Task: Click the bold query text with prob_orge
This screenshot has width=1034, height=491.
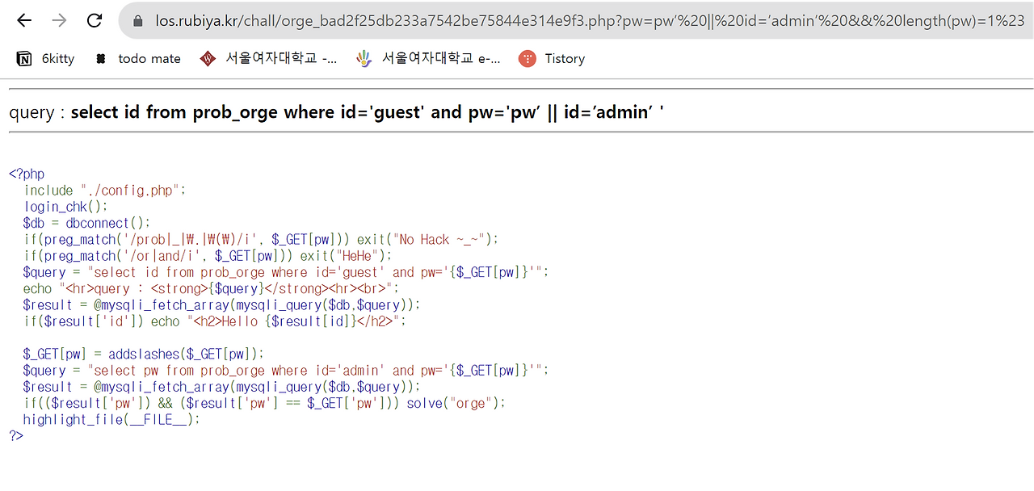Action: (367, 112)
